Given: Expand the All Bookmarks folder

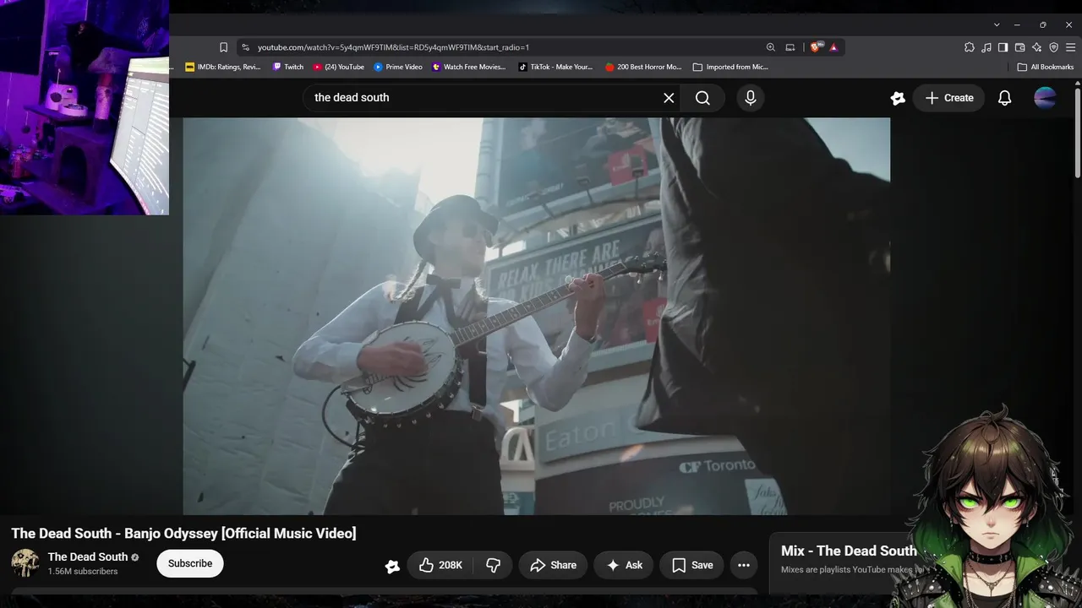Looking at the screenshot, I should (1046, 67).
